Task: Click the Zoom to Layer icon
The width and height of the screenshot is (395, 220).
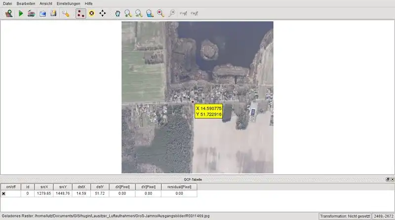Action: coord(150,13)
